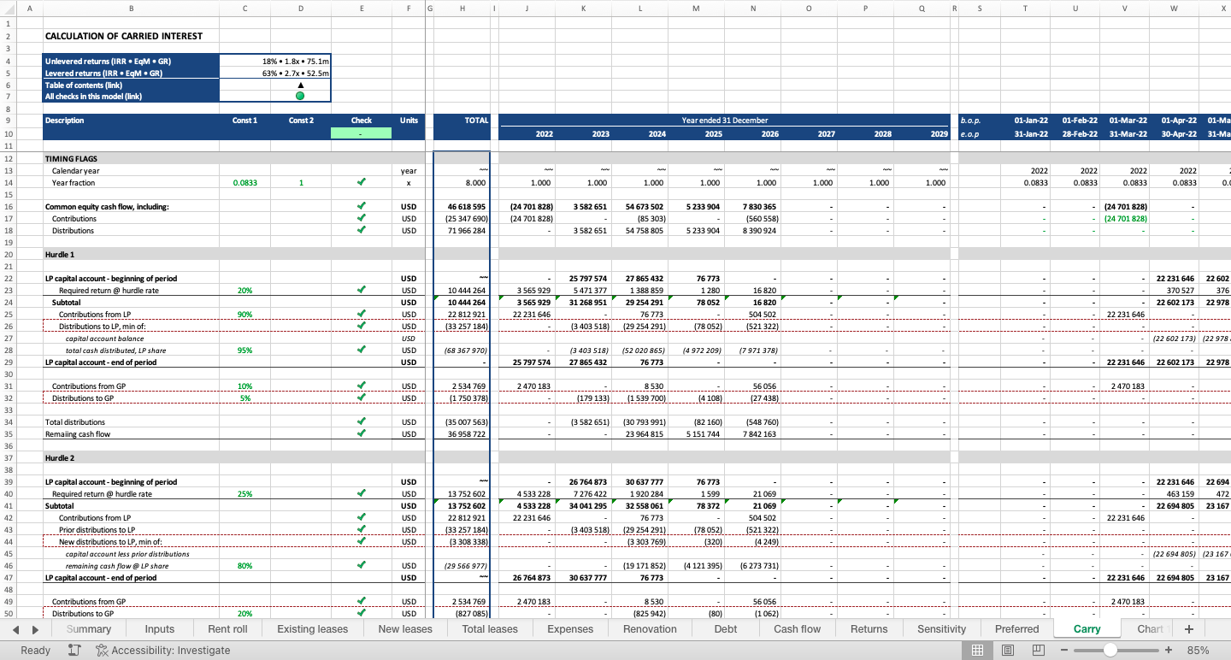The height and width of the screenshot is (660, 1231).
Task: Click the zoom out minus icon
Action: [1064, 651]
